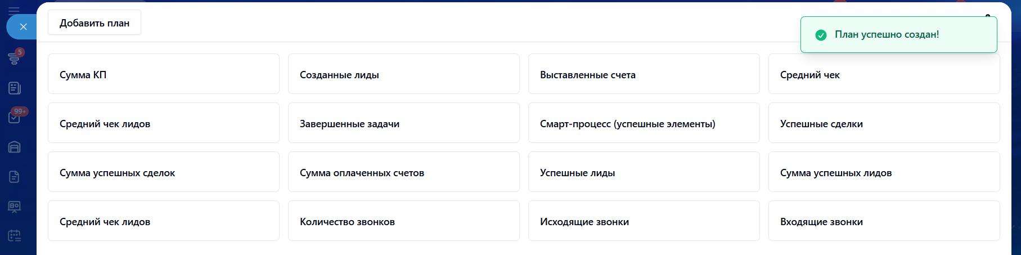This screenshot has width=1021, height=255.
Task: Open the presentation board sidebar icon
Action: tap(15, 207)
